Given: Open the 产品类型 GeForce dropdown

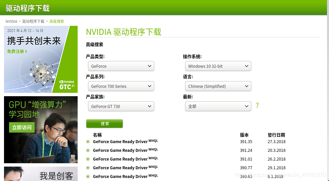Looking at the screenshot, I should point(121,66).
